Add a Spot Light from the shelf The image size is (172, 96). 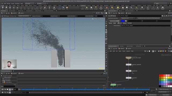point(91,8)
